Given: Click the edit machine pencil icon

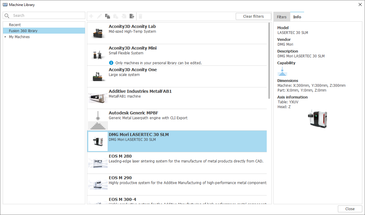Looking at the screenshot, I should tap(99, 16).
